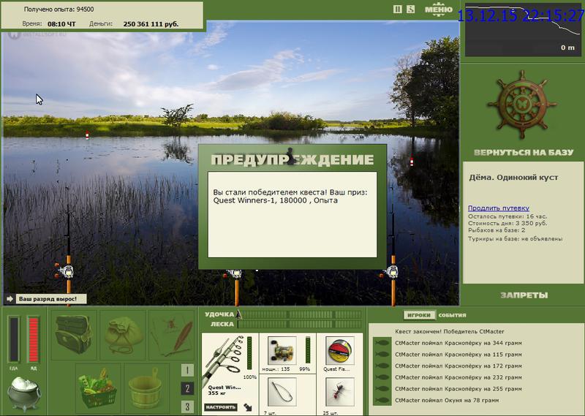Click the Окуня на 78 грамм entry
This screenshot has height=416, width=585.
point(447,401)
